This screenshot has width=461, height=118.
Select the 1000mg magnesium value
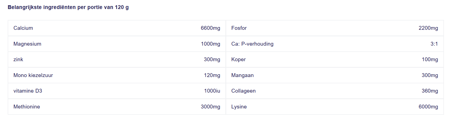pyautogui.click(x=211, y=44)
